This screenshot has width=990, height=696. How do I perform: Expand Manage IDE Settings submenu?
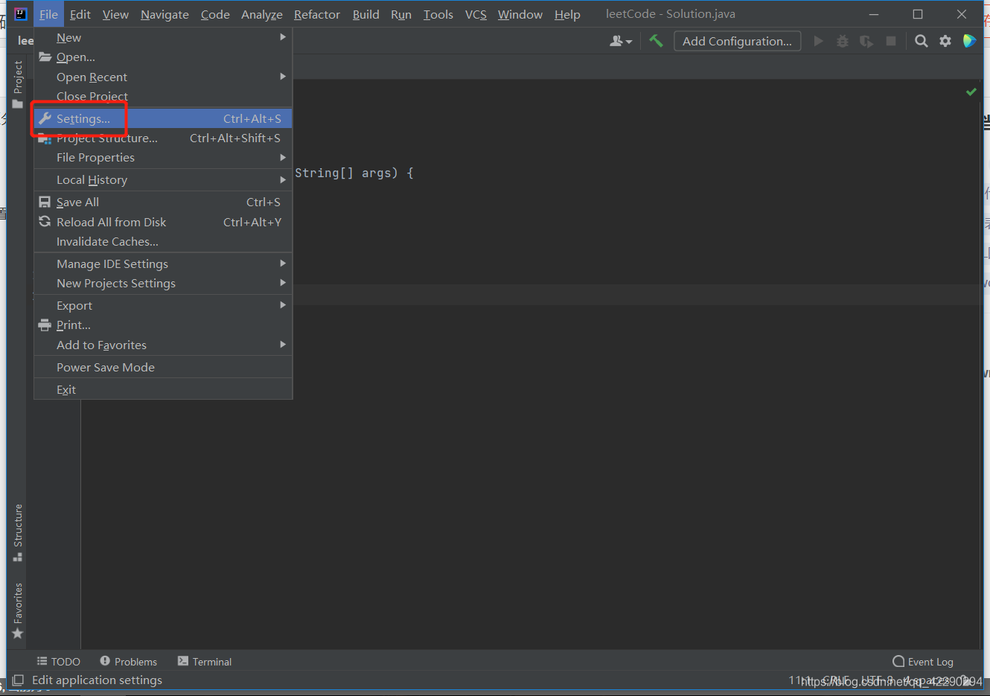pyautogui.click(x=163, y=264)
